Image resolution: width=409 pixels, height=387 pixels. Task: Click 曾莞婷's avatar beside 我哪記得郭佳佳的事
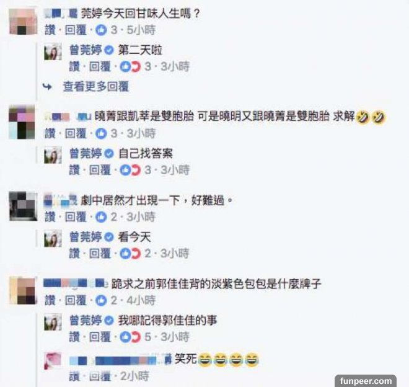click(x=53, y=322)
